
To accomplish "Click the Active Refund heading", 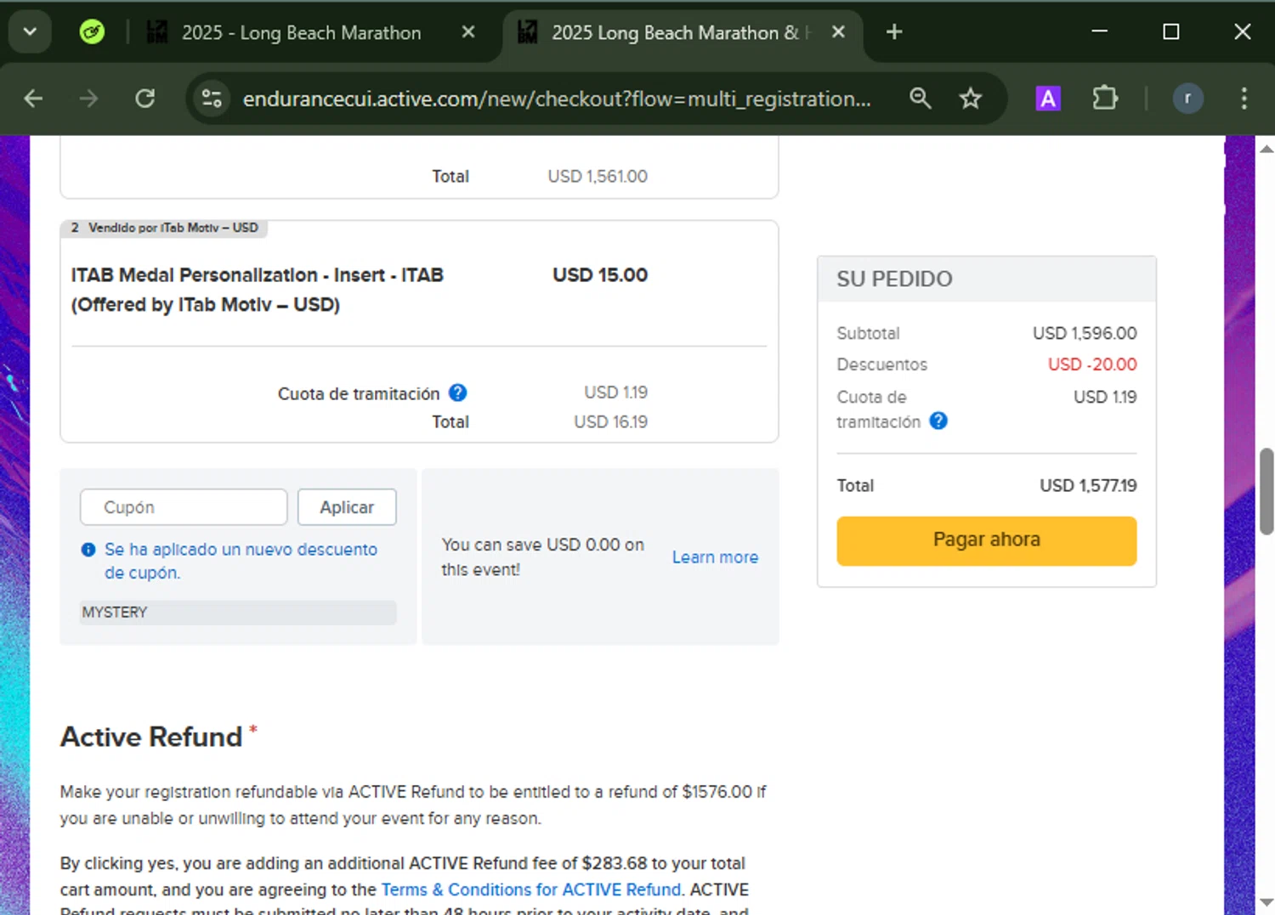I will 151,737.
